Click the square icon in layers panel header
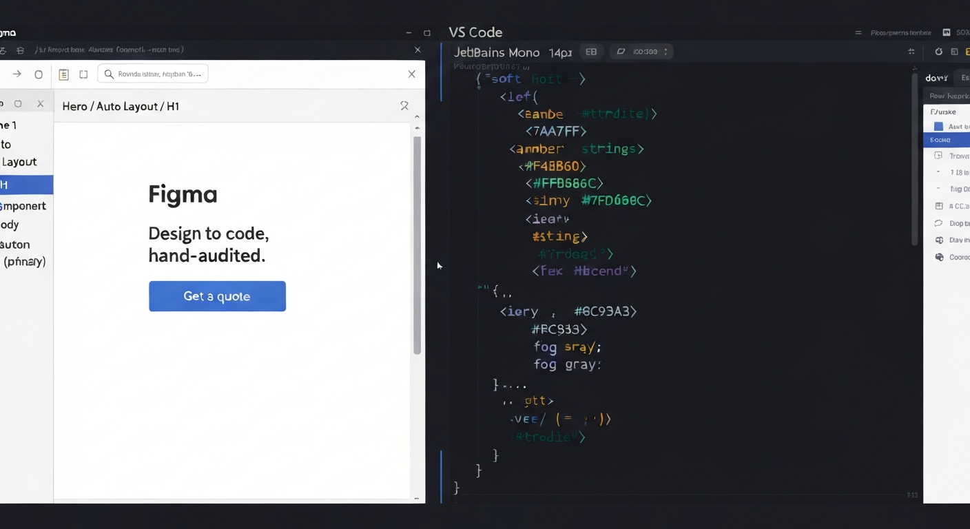This screenshot has height=529, width=970. pos(19,104)
